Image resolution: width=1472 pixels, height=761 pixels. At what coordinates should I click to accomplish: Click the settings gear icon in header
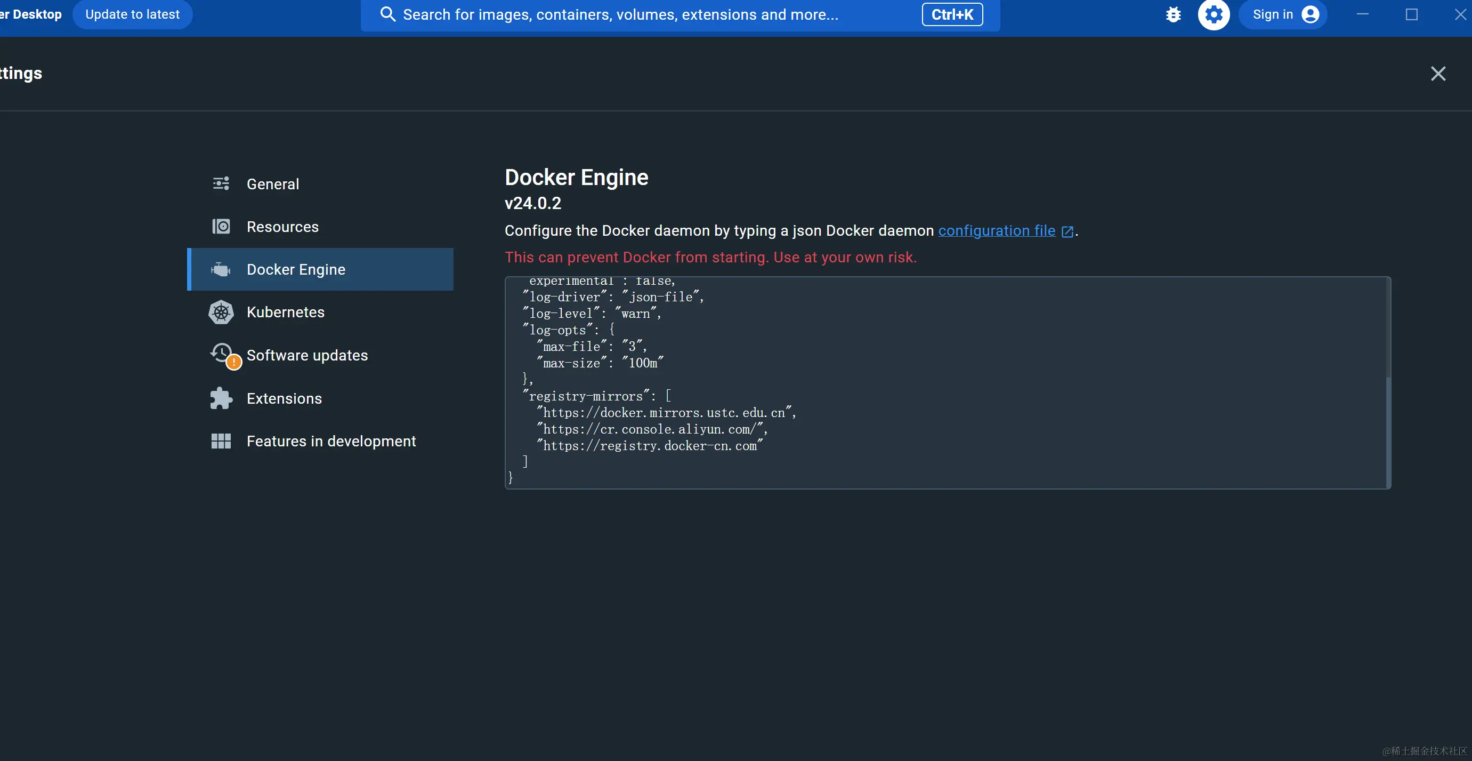click(x=1213, y=14)
